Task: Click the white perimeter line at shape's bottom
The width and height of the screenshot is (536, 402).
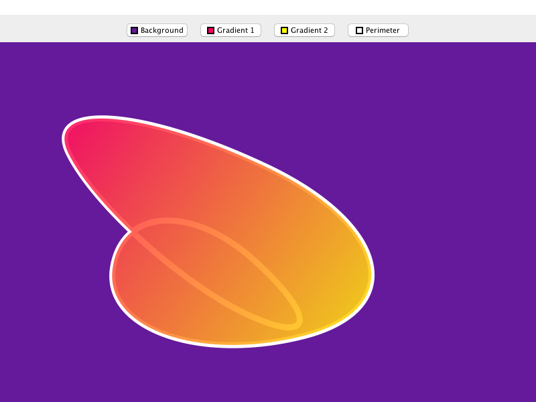Action: 234,346
